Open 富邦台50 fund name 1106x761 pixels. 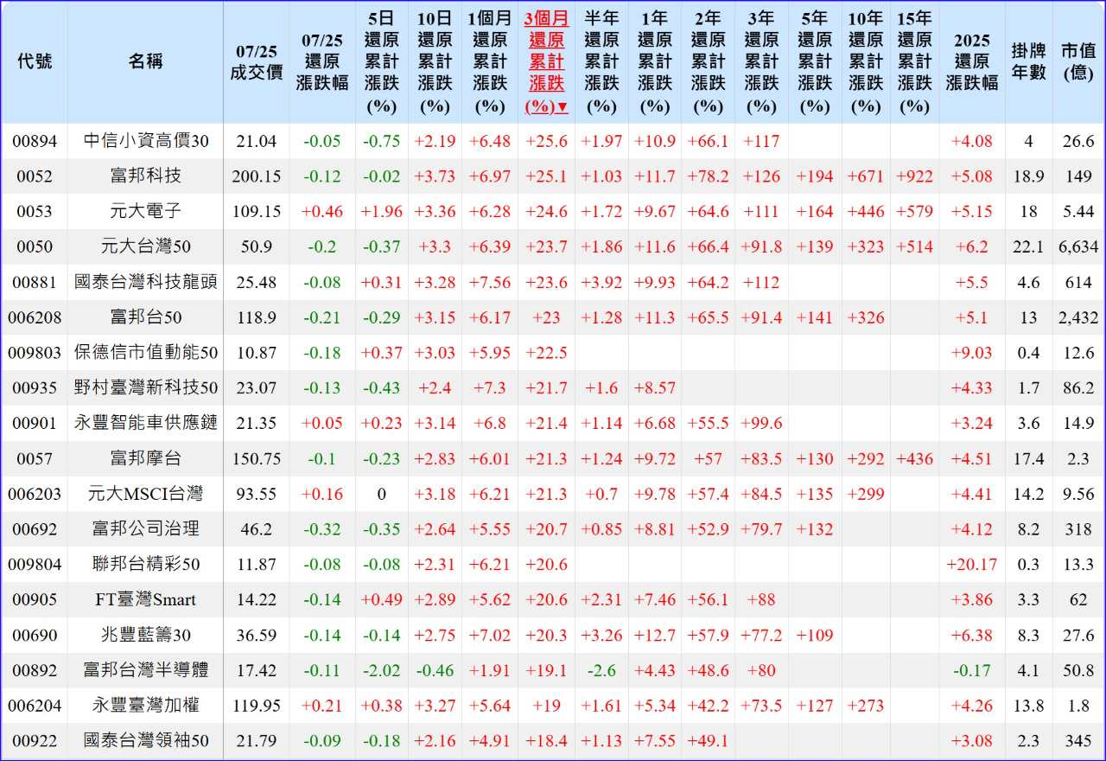(146, 318)
